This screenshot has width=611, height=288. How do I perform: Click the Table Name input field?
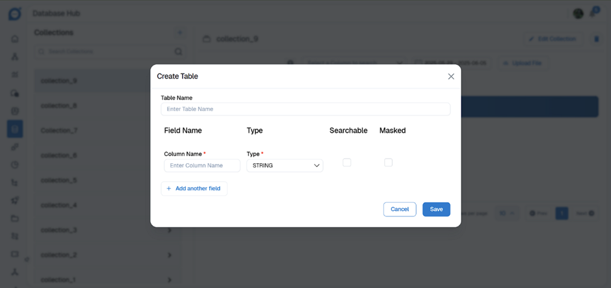305,109
